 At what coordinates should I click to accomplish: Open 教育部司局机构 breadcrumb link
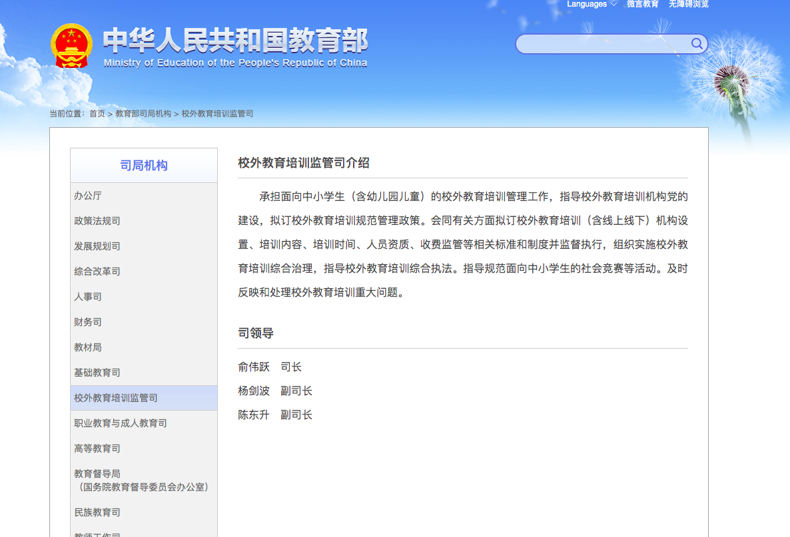click(143, 113)
